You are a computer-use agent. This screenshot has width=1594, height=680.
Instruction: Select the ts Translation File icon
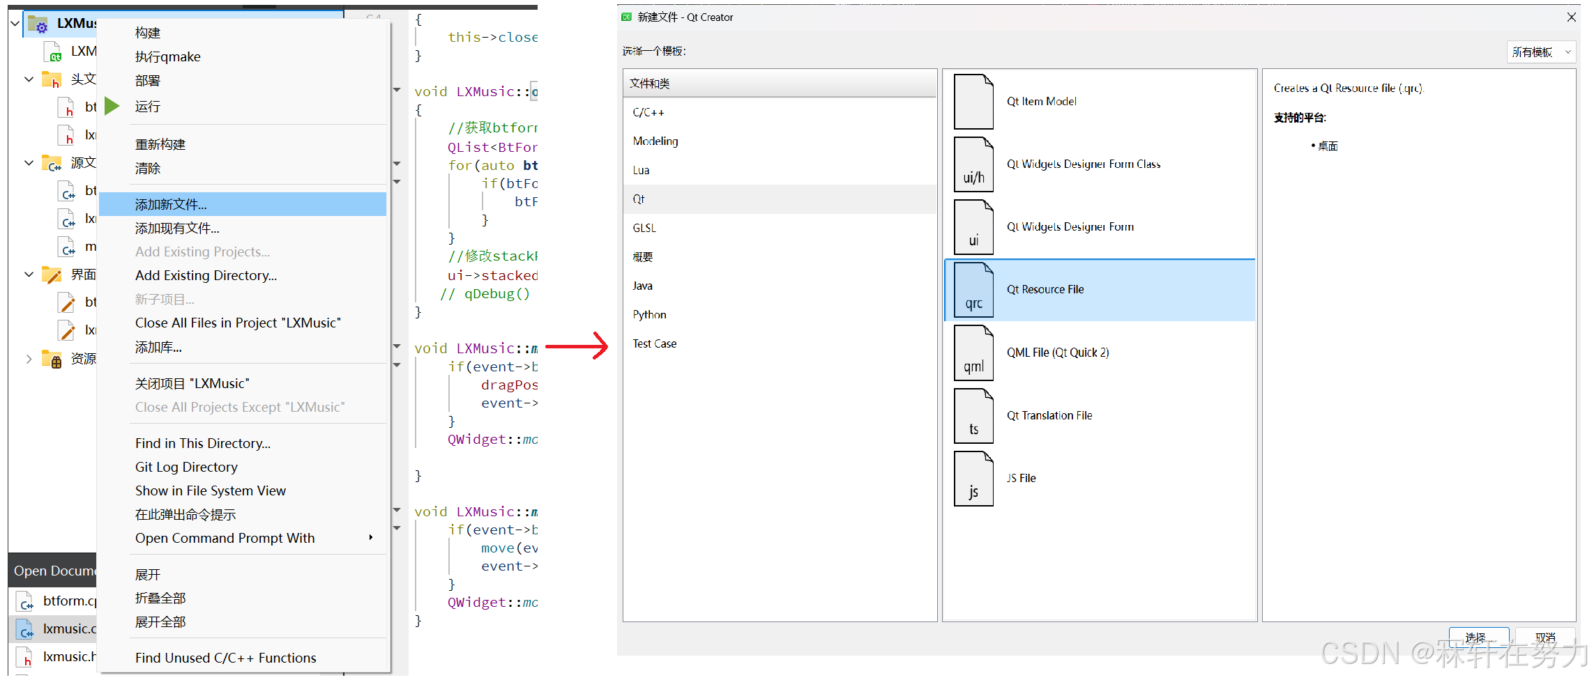click(x=973, y=416)
